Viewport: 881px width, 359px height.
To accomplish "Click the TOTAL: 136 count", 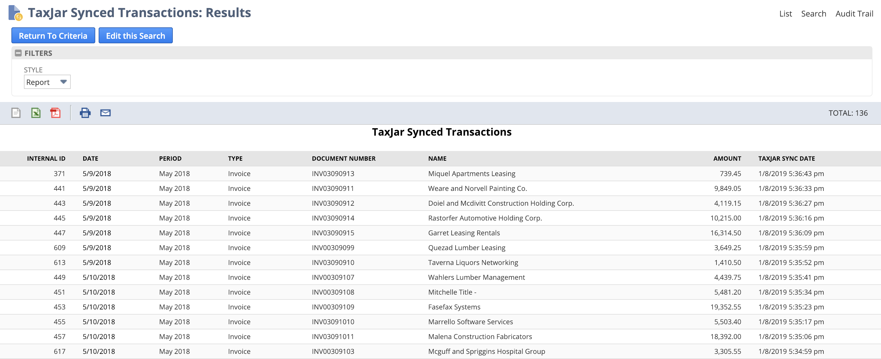I will tap(848, 113).
